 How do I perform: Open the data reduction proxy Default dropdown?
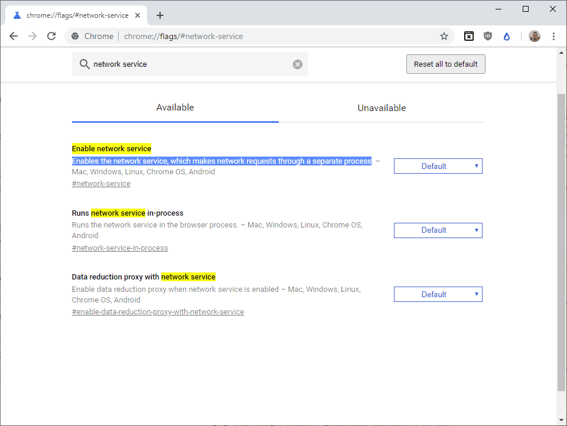point(438,294)
